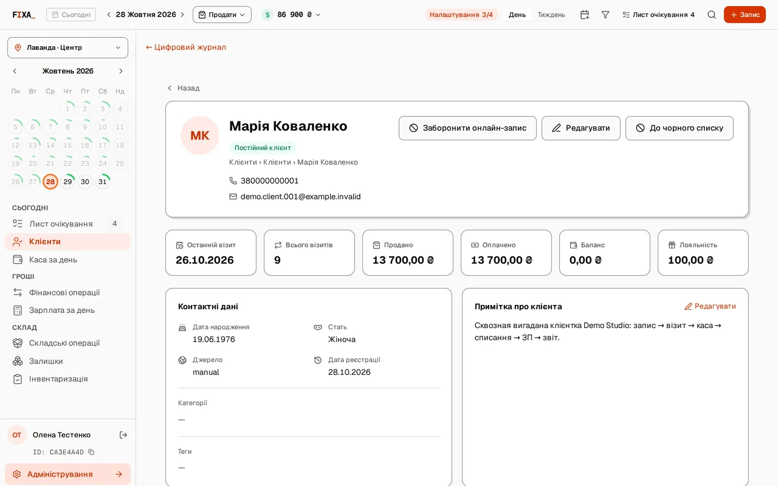Open Зарплата за день menu item
Image resolution: width=778 pixels, height=486 pixels.
[x=67, y=310]
